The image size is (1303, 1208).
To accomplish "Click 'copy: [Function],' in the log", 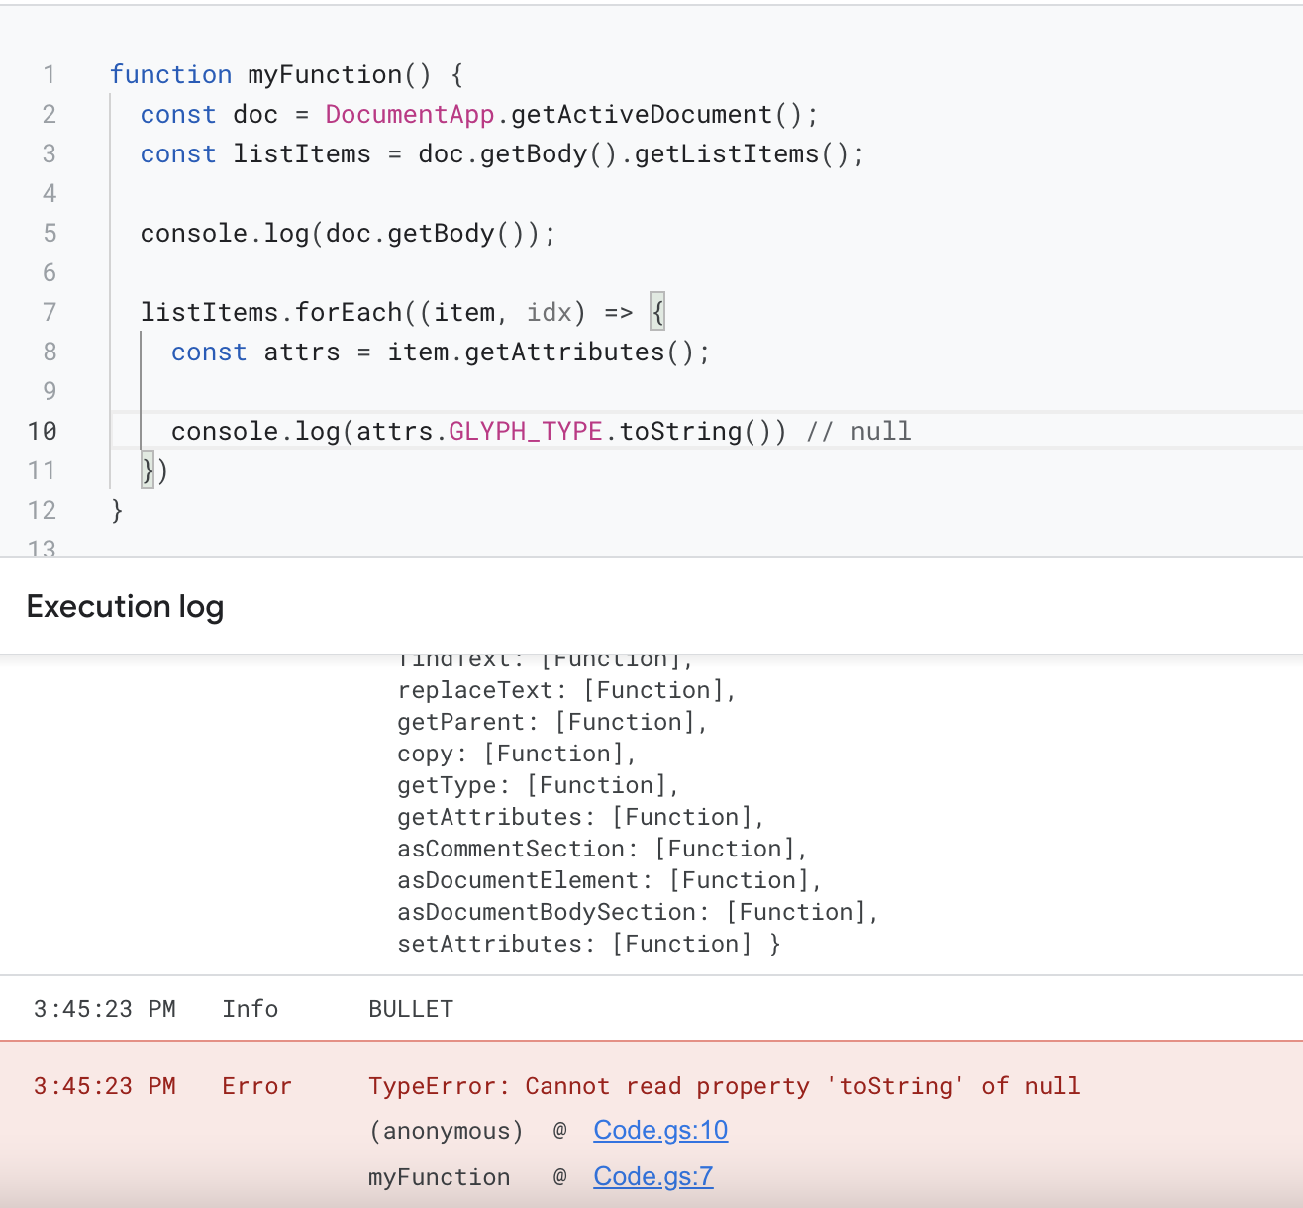I will [517, 754].
